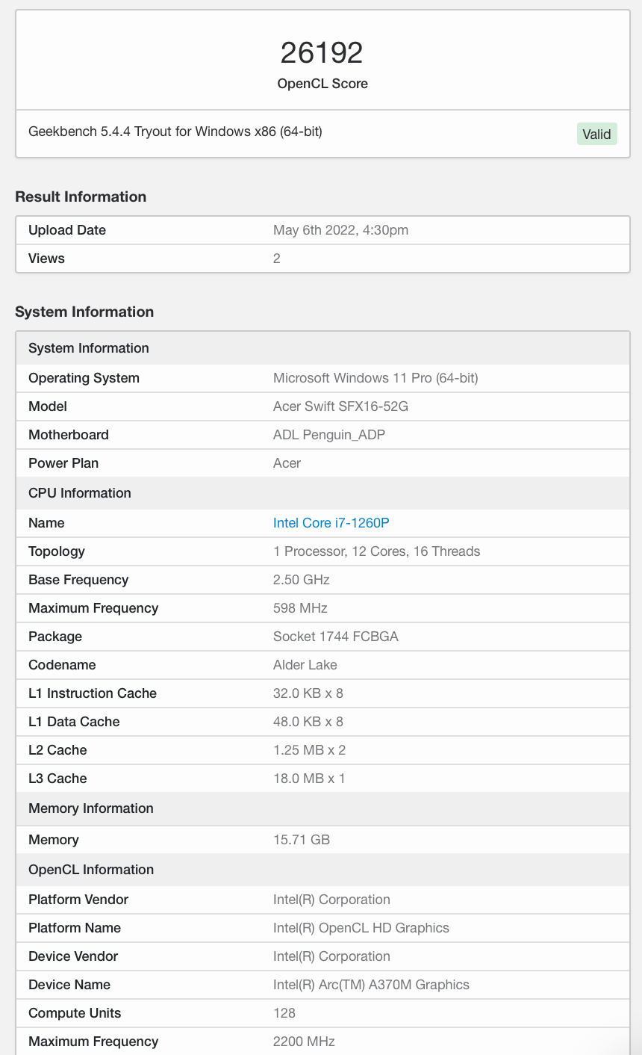This screenshot has height=1055, width=642.
Task: Select the 15.71 GB memory value
Action: [x=302, y=840]
